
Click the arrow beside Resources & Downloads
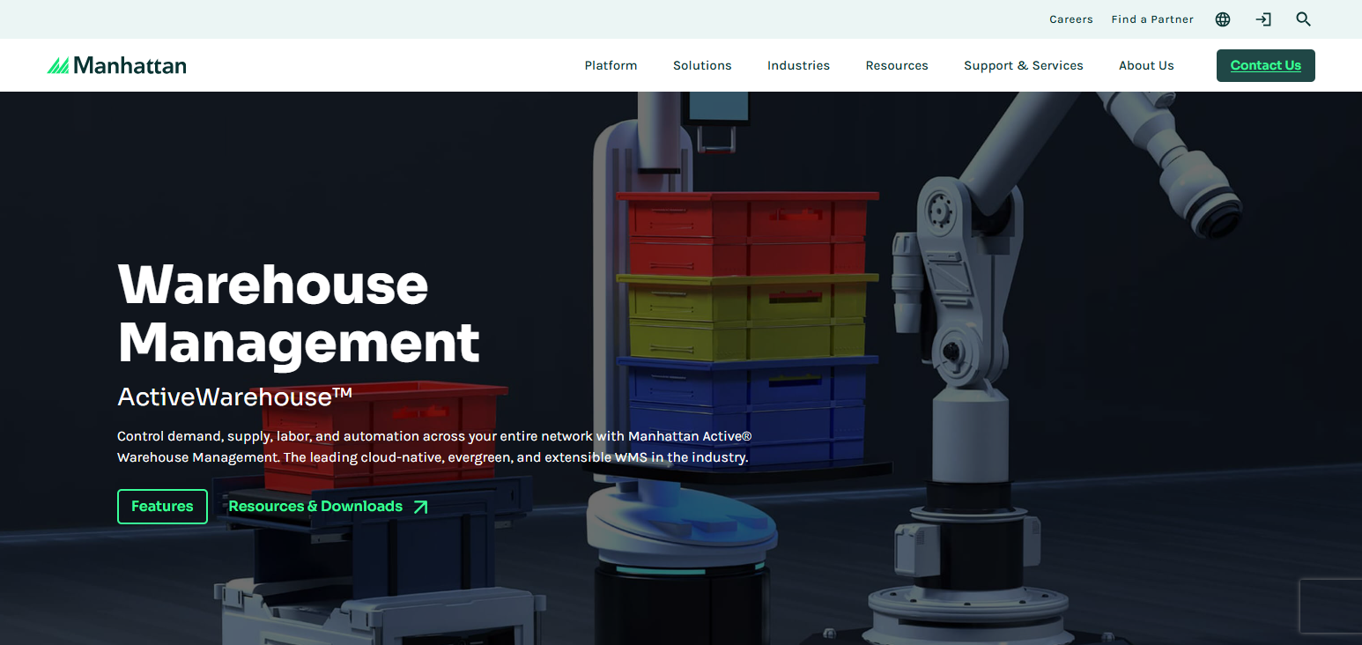(420, 507)
